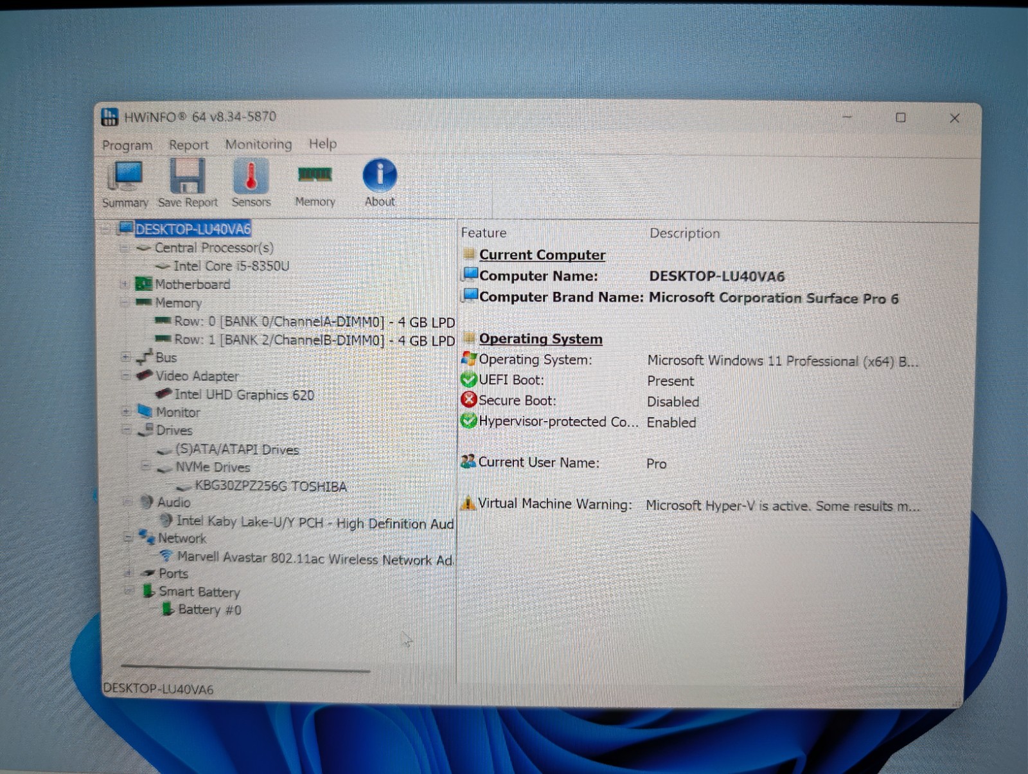
Task: Click the Secure Boot red X icon
Action: 468,400
